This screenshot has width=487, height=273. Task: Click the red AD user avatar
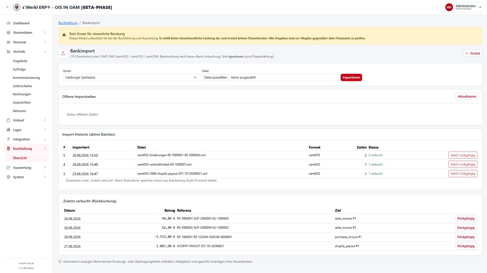click(x=449, y=7)
